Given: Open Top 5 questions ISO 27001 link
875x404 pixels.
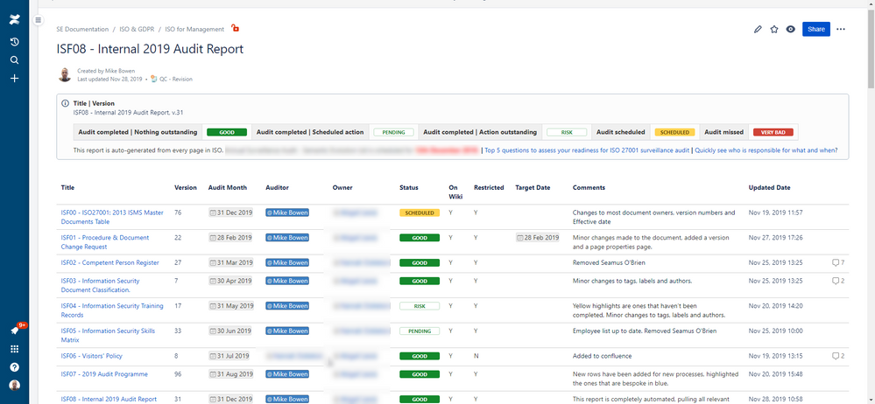Looking at the screenshot, I should pos(587,150).
